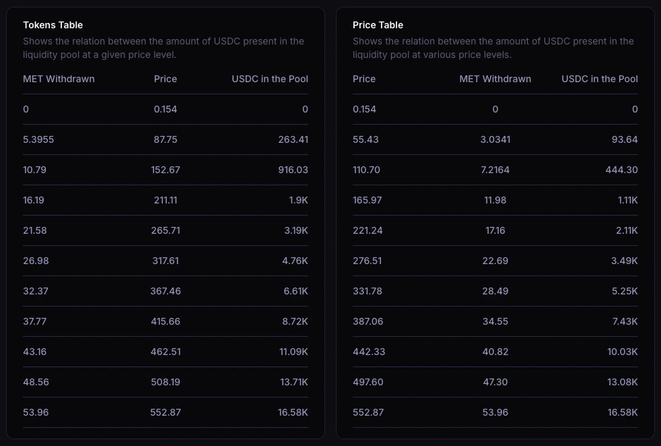
Task: Click the 32.37 MET Withdrawn cell
Action: 36,292
